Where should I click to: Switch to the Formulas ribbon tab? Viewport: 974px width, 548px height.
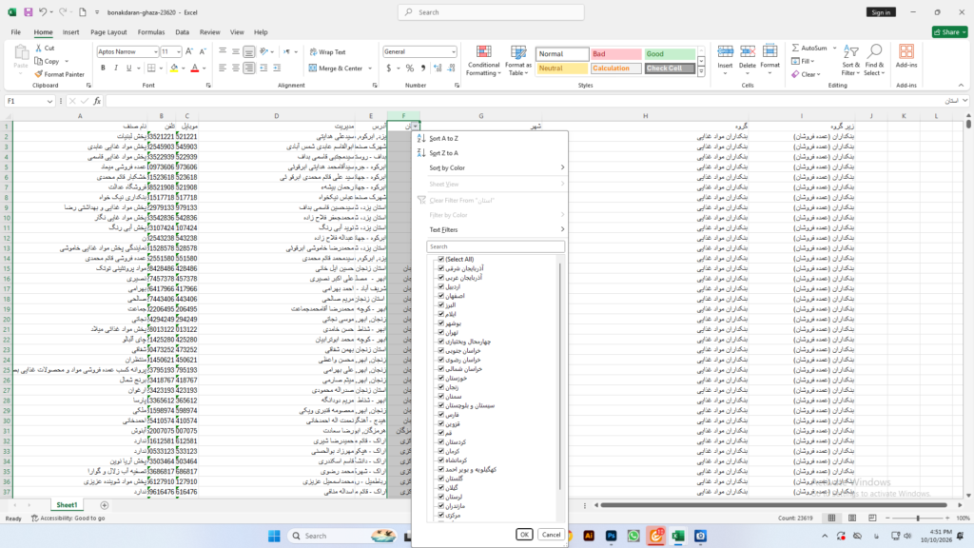[x=151, y=32]
